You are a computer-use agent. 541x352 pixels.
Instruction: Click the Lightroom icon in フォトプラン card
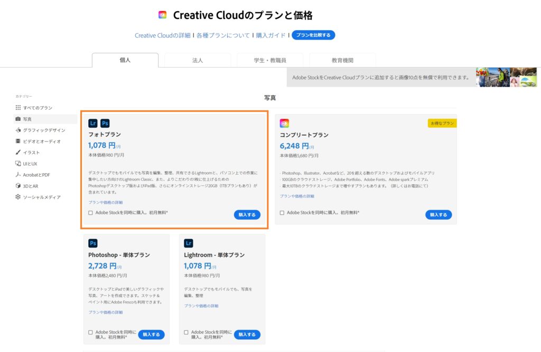coord(93,123)
